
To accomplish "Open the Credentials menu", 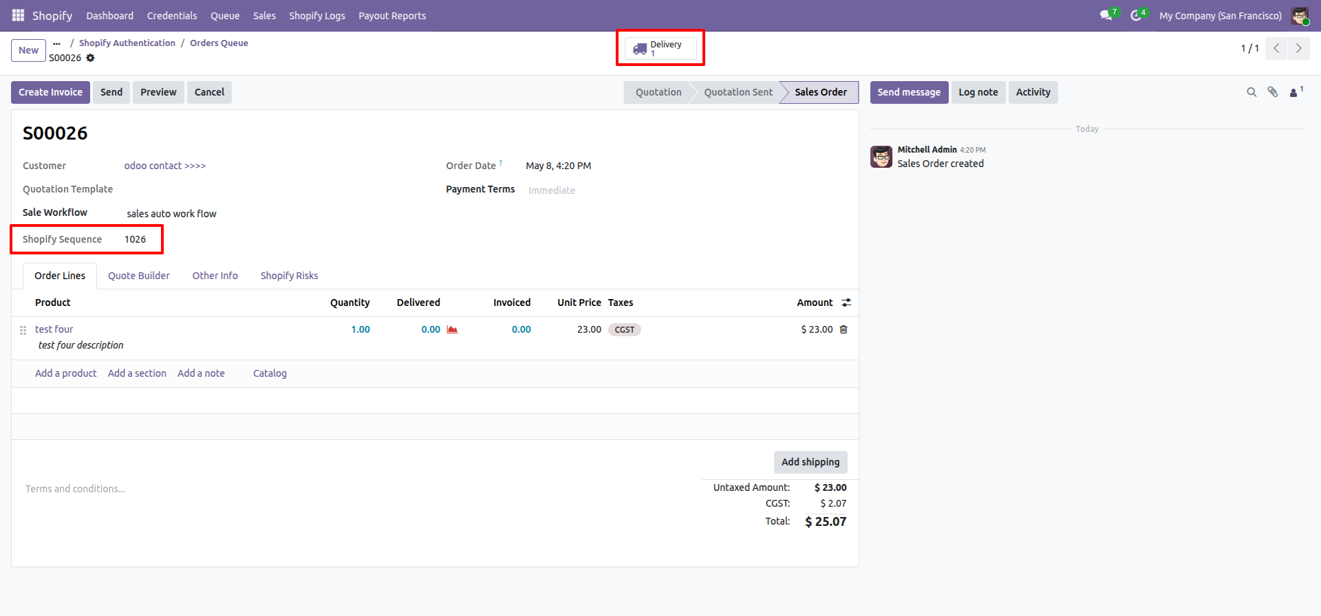I will (x=172, y=15).
